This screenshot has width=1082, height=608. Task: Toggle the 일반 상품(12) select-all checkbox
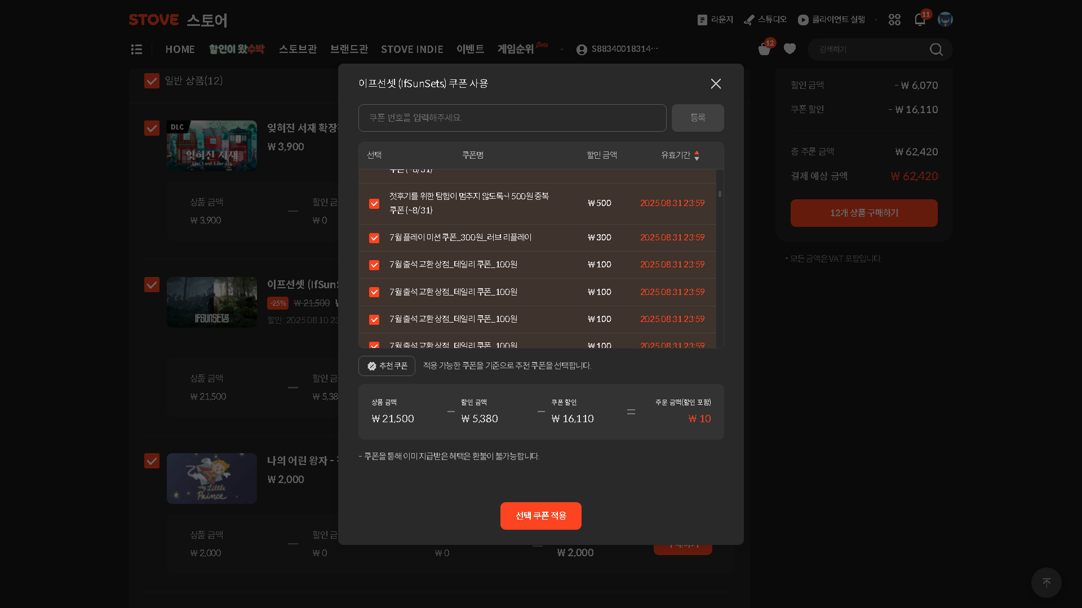(152, 81)
